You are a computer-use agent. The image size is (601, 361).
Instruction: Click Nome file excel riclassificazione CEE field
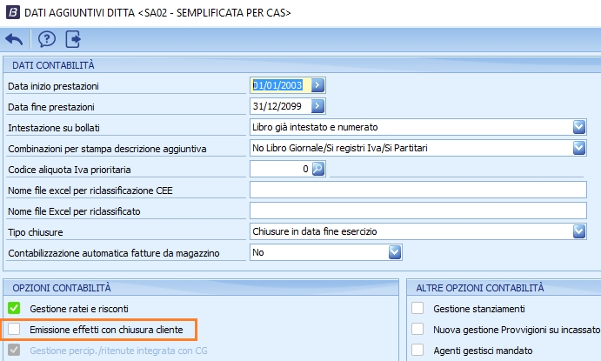[x=417, y=190]
